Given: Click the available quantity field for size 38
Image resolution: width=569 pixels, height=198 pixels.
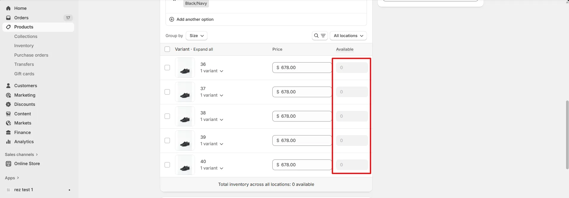Looking at the screenshot, I should (352, 116).
